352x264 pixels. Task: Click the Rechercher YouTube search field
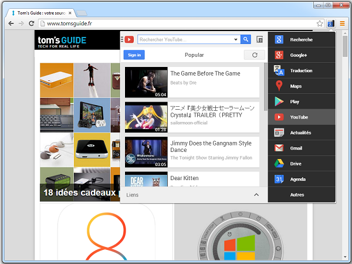pyautogui.click(x=188, y=39)
